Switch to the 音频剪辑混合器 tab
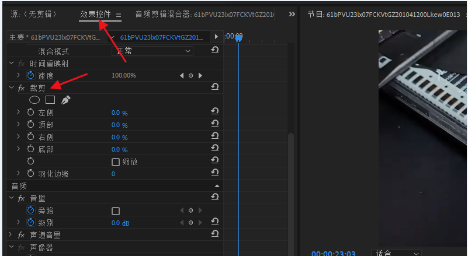The width and height of the screenshot is (468, 256). [x=204, y=15]
